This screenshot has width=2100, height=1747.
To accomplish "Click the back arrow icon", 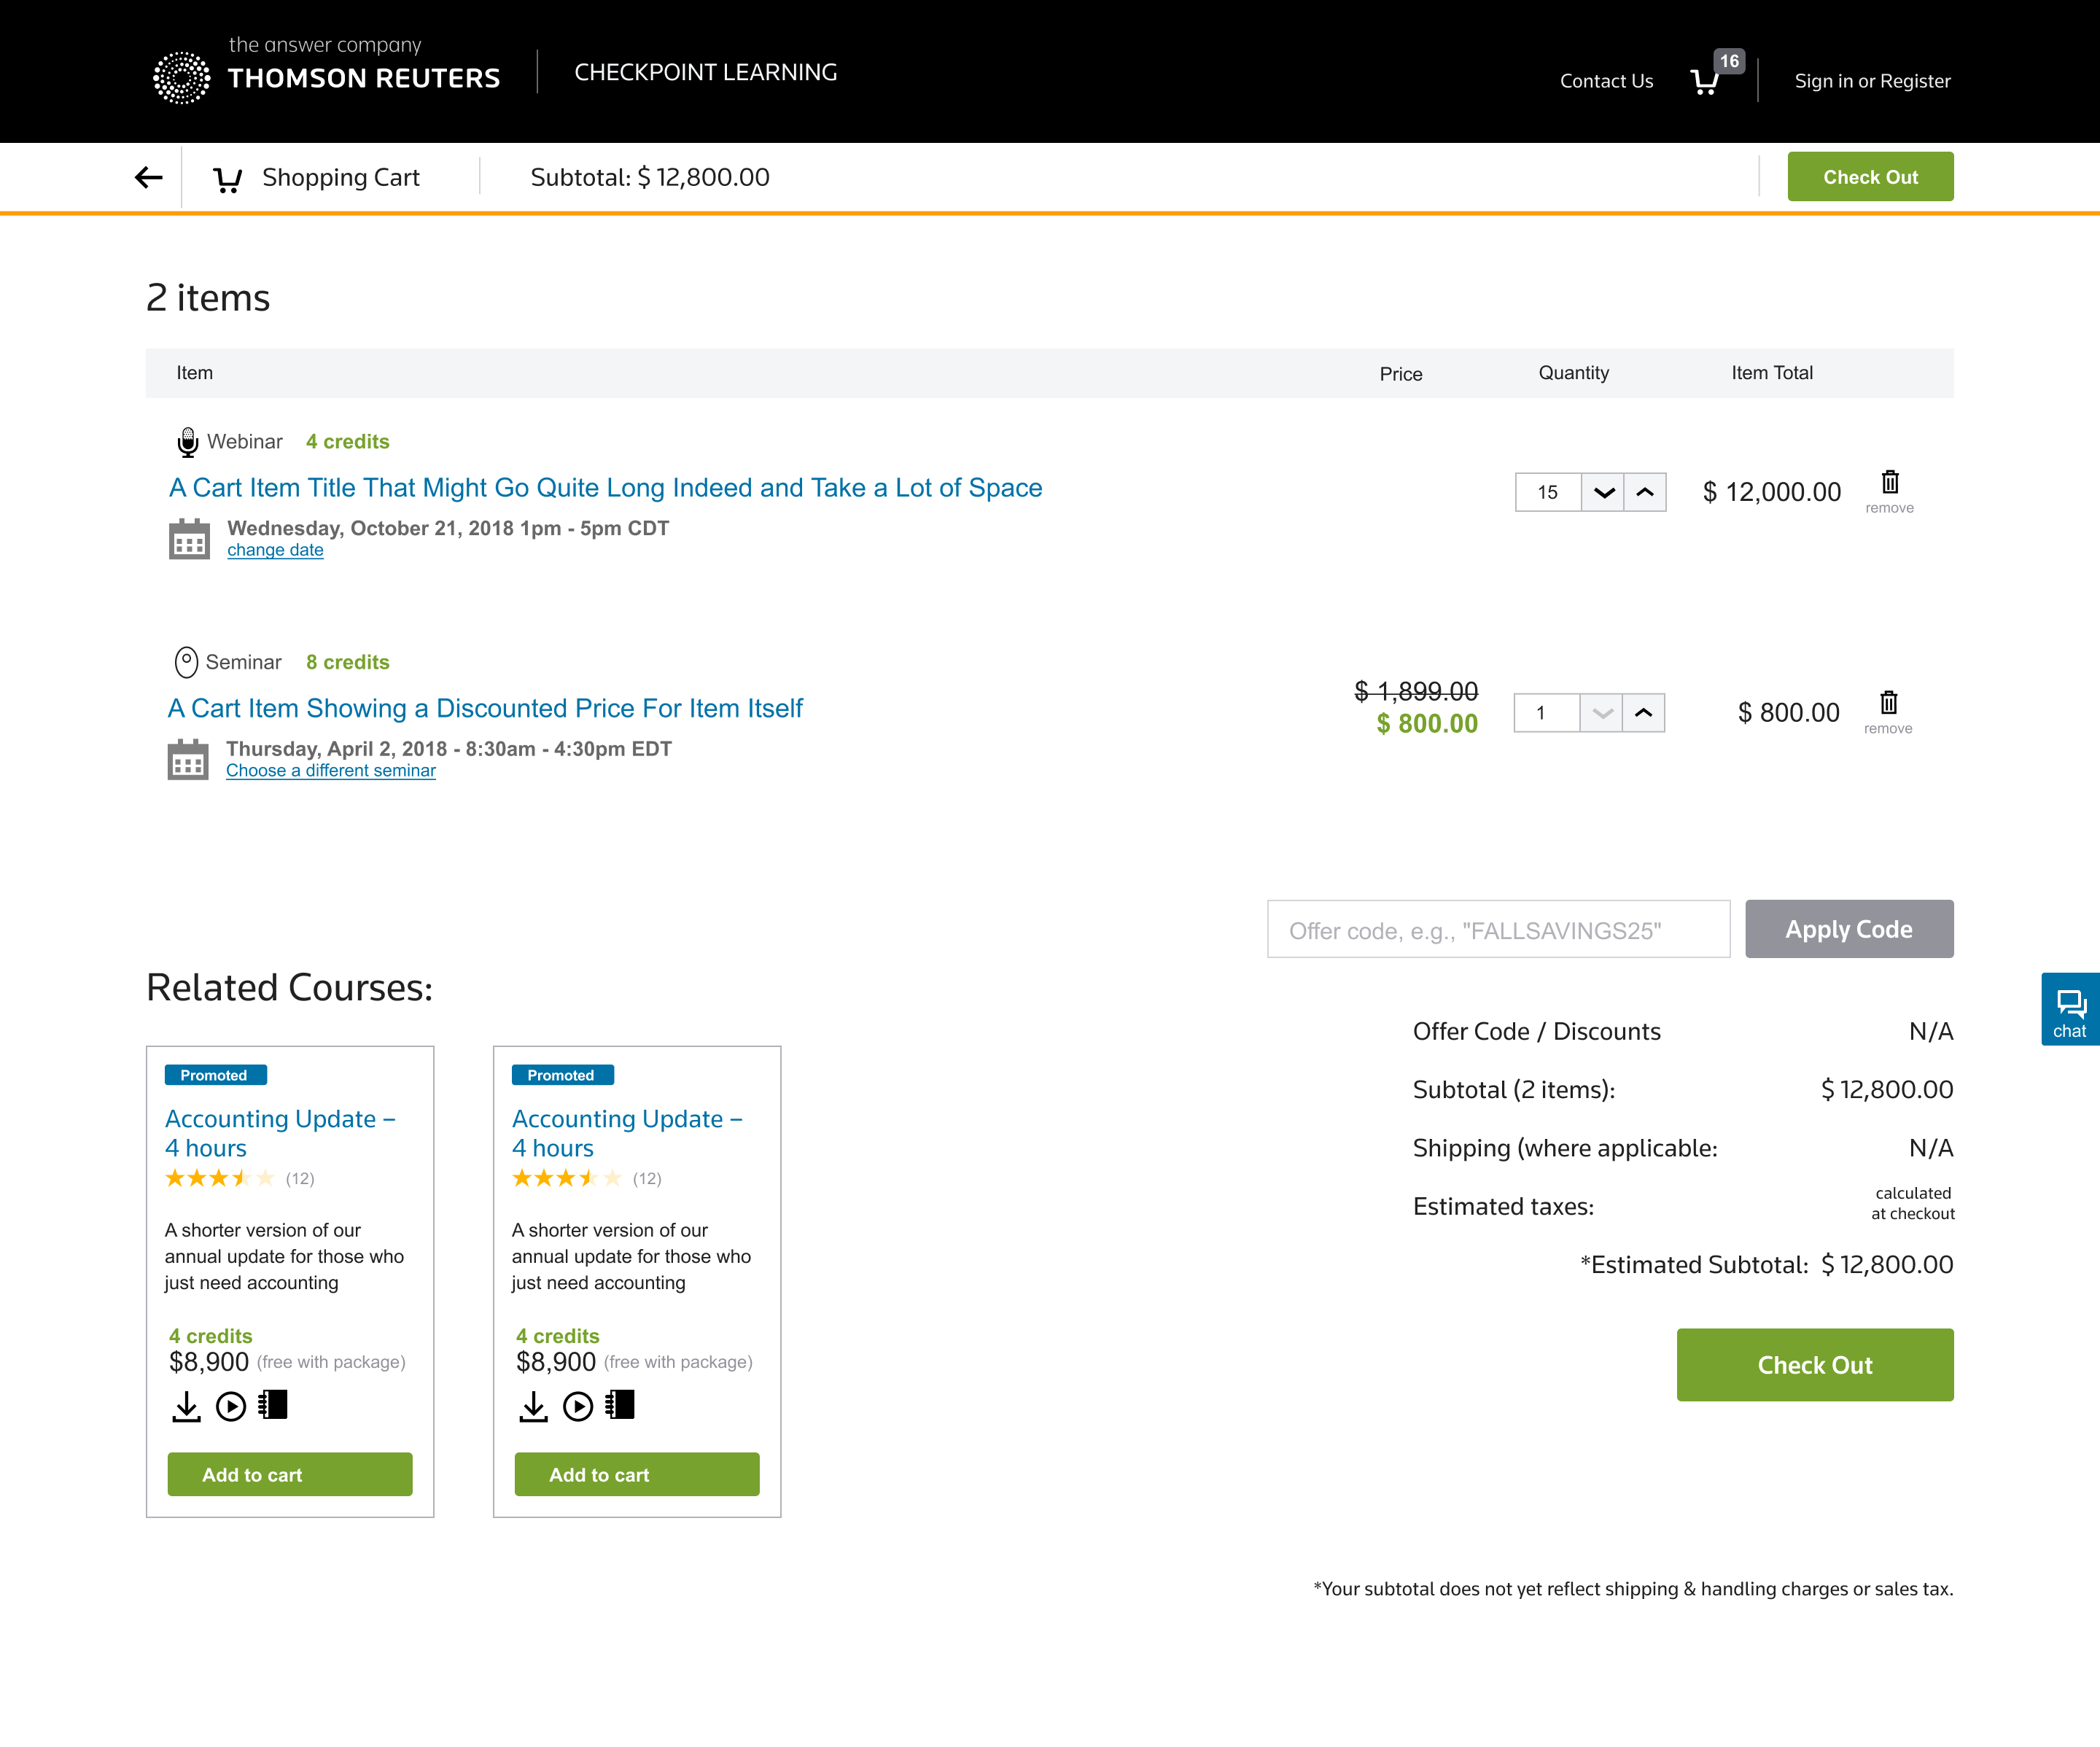I will point(148,177).
